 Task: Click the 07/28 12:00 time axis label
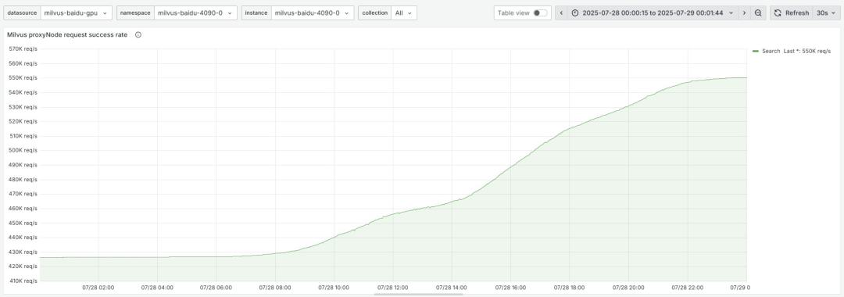click(393, 288)
